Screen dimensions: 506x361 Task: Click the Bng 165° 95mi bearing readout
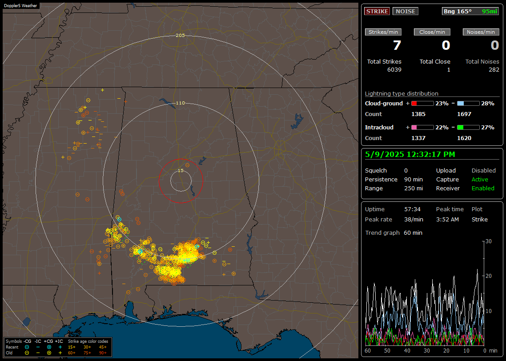470,11
